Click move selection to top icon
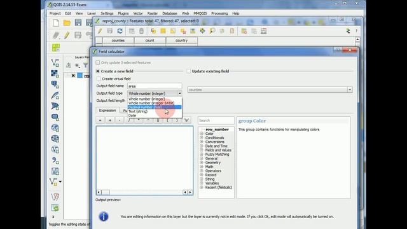Screen dimensions: 407x229 point(193,31)
